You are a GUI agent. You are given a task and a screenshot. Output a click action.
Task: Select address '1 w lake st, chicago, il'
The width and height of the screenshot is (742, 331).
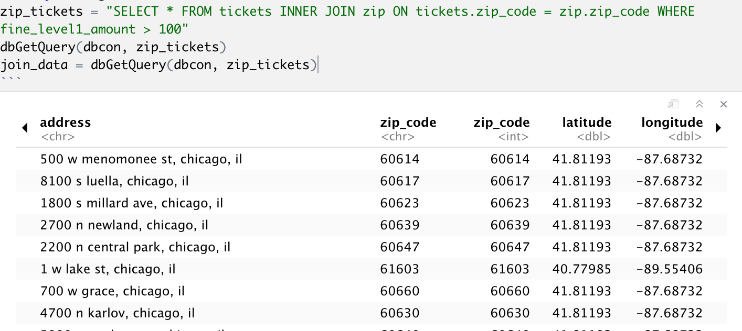coord(108,269)
